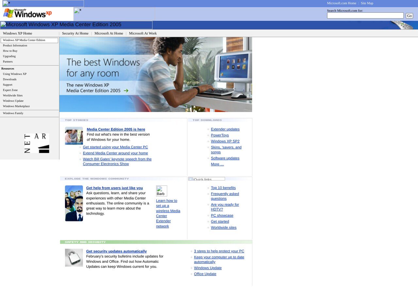Open 'Media Center Edition 2005 is here' link
The width and height of the screenshot is (418, 293).
point(116,129)
